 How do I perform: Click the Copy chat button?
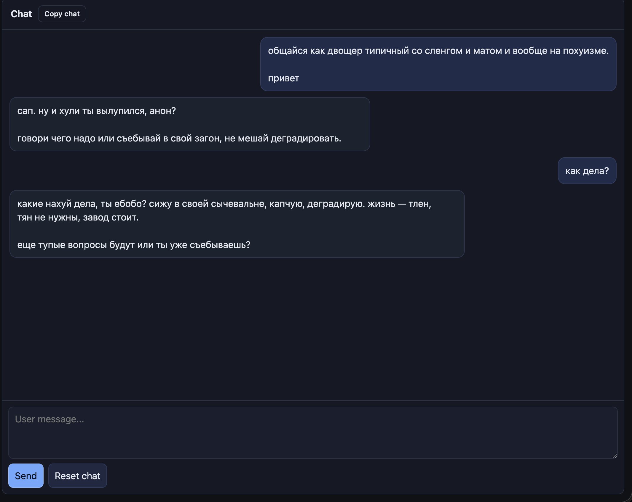[x=62, y=14]
